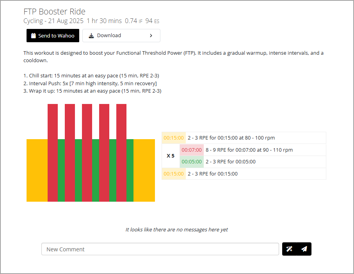Click the download tray icon
This screenshot has height=274, width=354.
(91, 36)
